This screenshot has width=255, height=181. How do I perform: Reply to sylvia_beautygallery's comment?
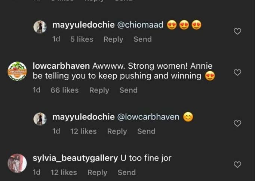(97, 172)
